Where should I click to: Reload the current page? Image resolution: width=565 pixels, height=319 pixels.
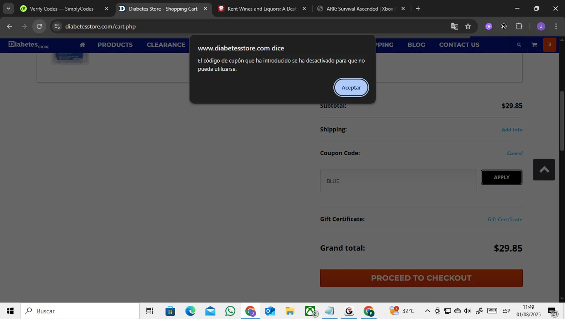pyautogui.click(x=39, y=26)
